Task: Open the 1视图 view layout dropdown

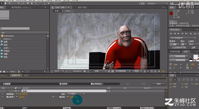Action: [137, 71]
